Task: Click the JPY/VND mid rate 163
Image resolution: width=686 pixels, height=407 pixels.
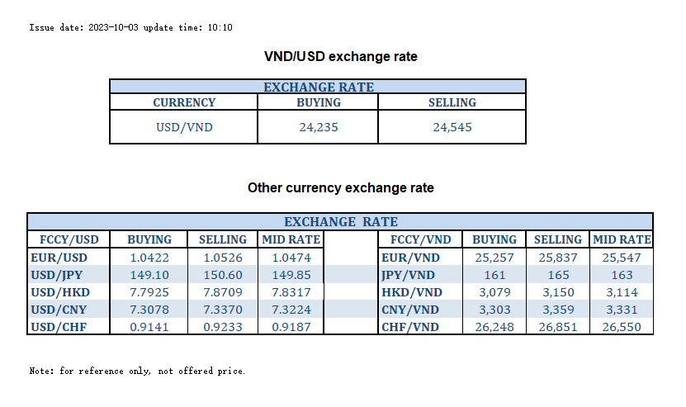Action: 622,275
